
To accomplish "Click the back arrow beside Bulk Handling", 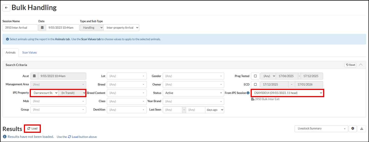I will coord(6,8).
